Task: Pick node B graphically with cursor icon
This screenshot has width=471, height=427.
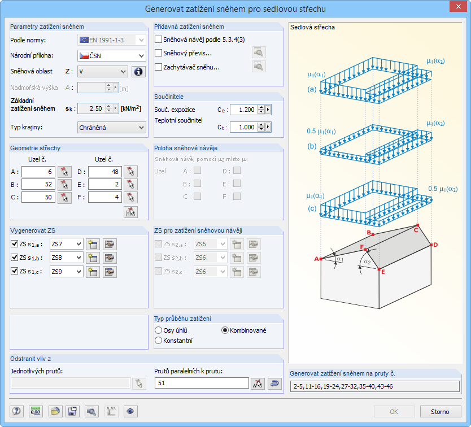Action: coord(64,185)
